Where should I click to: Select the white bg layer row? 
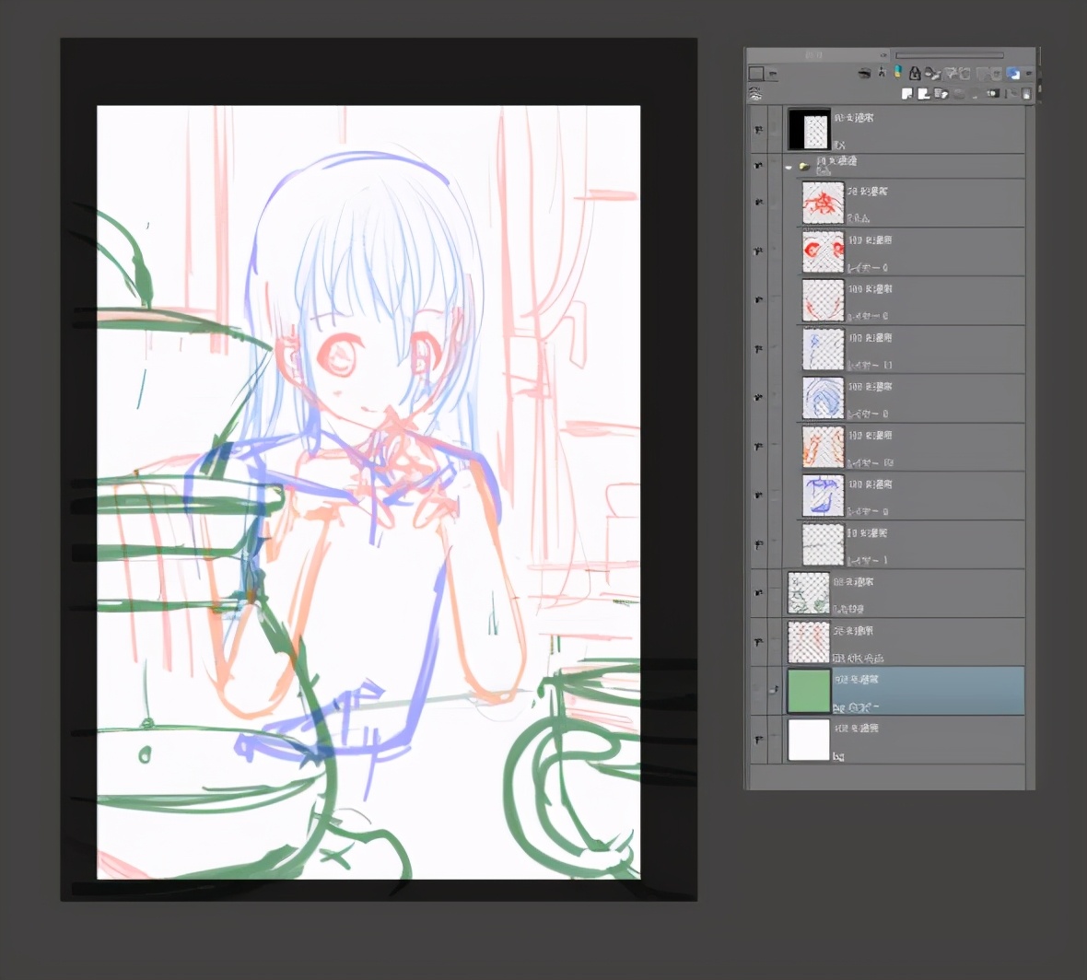click(x=921, y=741)
